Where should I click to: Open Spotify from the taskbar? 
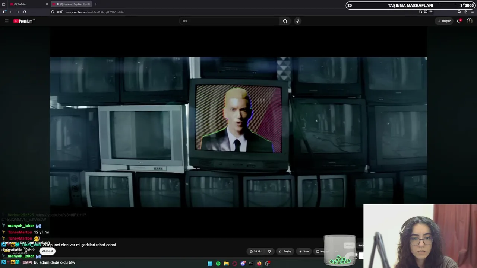[218, 264]
